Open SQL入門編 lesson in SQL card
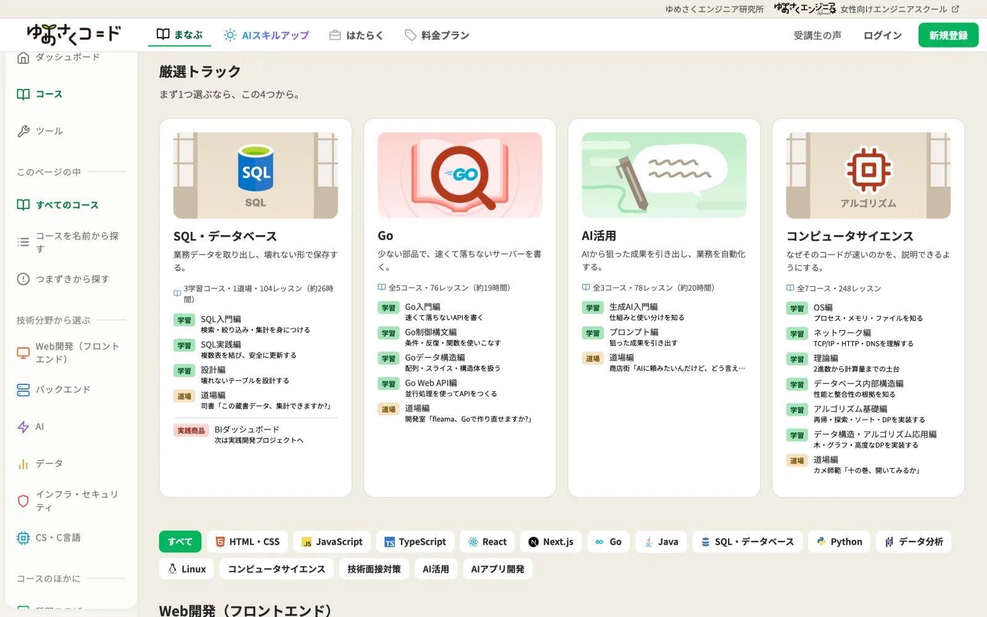 pyautogui.click(x=255, y=324)
